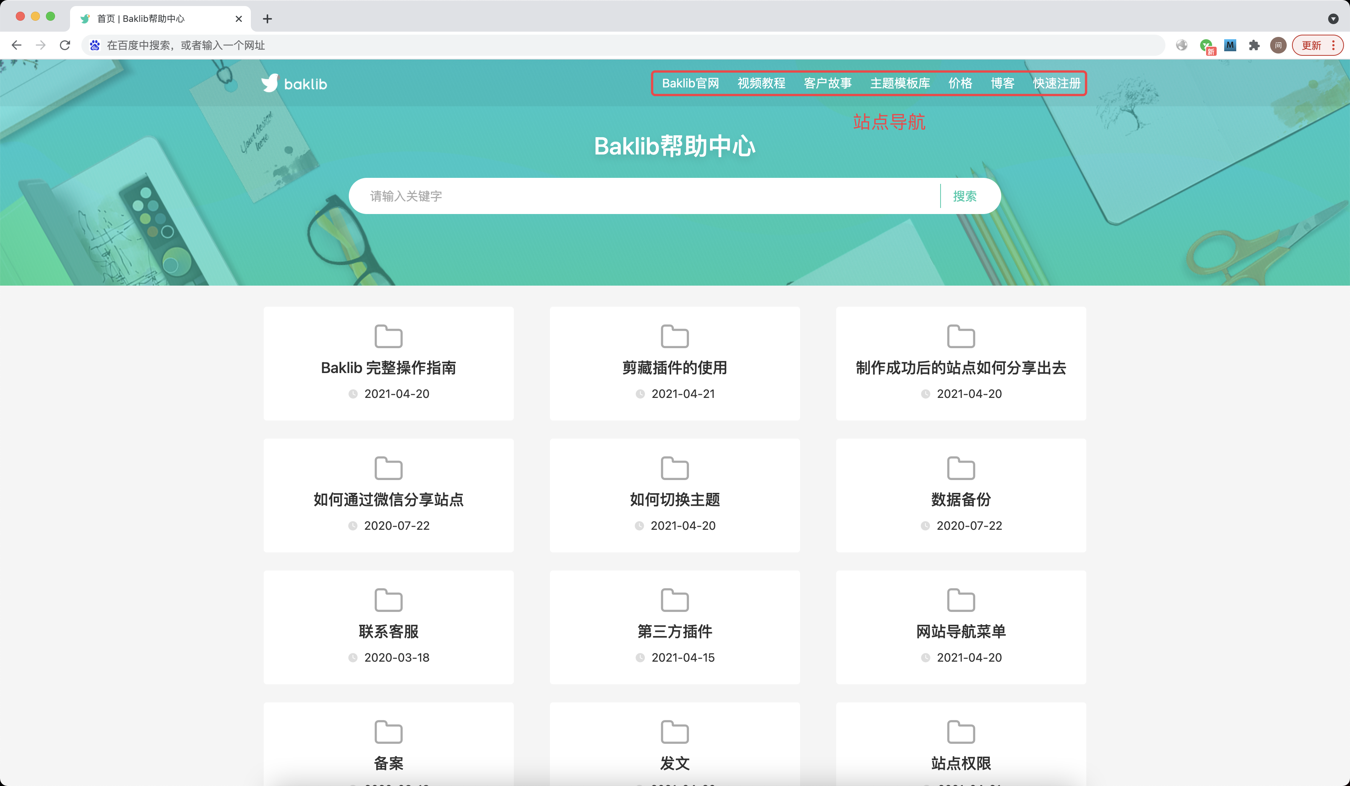This screenshot has height=786, width=1350.
Task: Open 如何通过微信分享站点 title link
Action: tap(388, 499)
